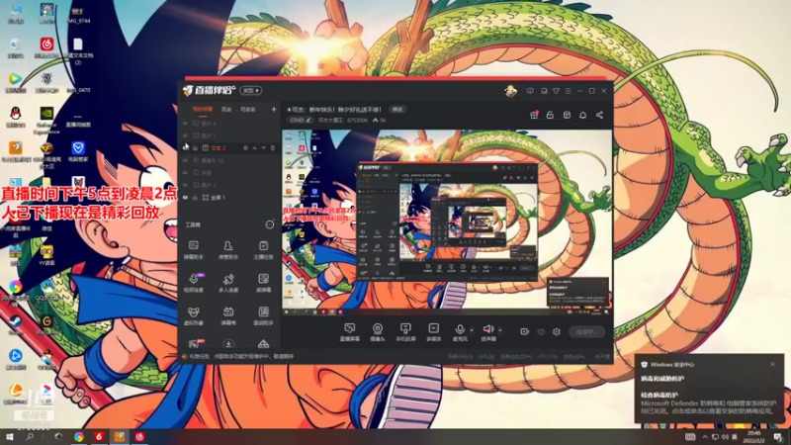Select the orange active scene tab
This screenshot has height=445, width=791.
[203, 109]
